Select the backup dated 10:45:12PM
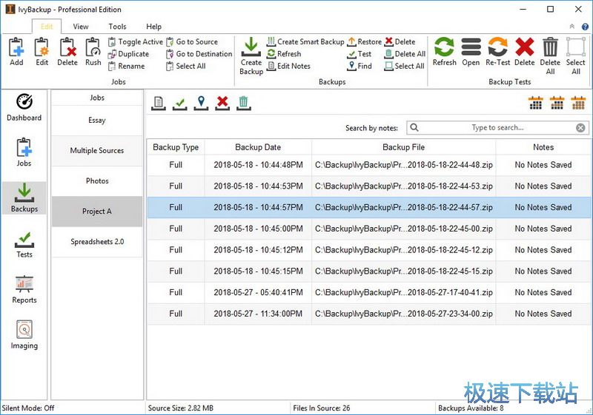Viewport: 593px width, 415px height. 369,250
